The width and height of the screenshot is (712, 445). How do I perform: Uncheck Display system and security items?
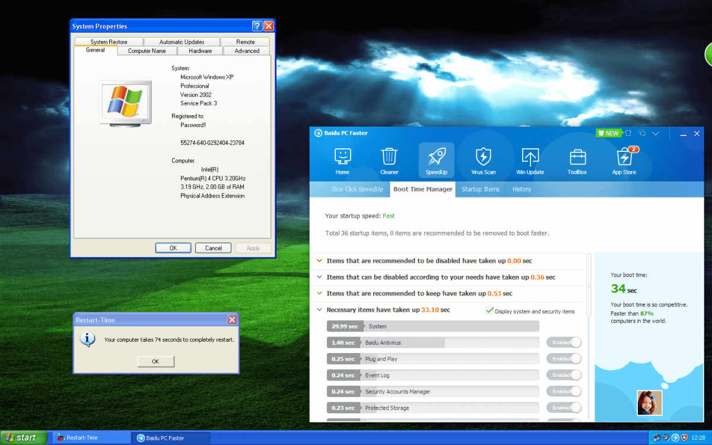[490, 310]
